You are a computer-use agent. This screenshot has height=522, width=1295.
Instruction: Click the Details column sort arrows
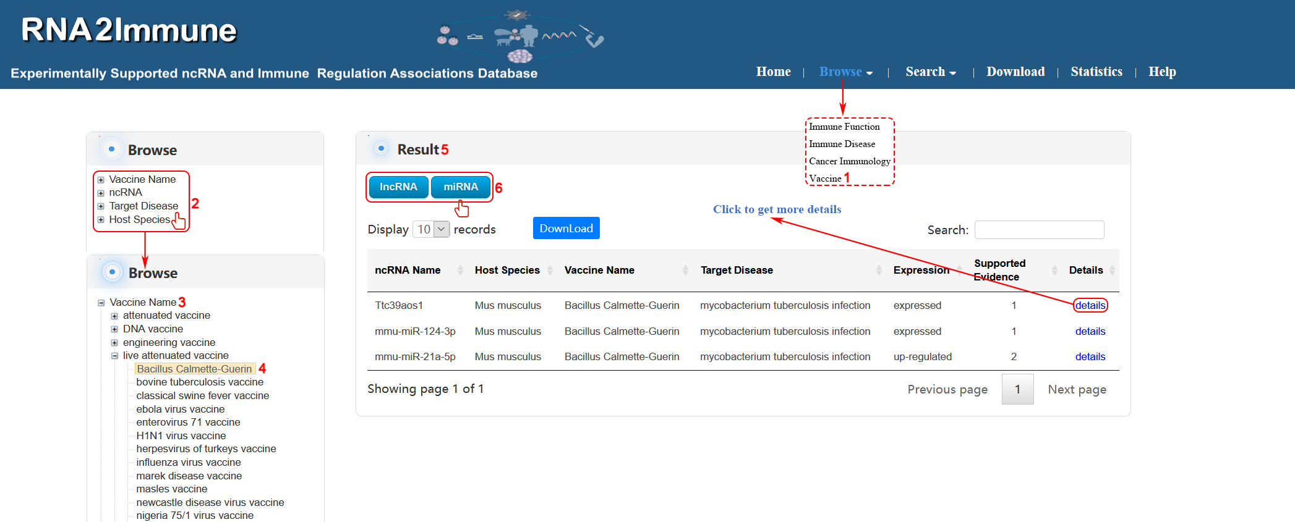(x=1112, y=270)
